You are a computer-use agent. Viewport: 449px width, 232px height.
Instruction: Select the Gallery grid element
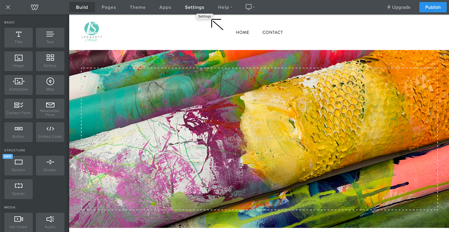(x=50, y=61)
